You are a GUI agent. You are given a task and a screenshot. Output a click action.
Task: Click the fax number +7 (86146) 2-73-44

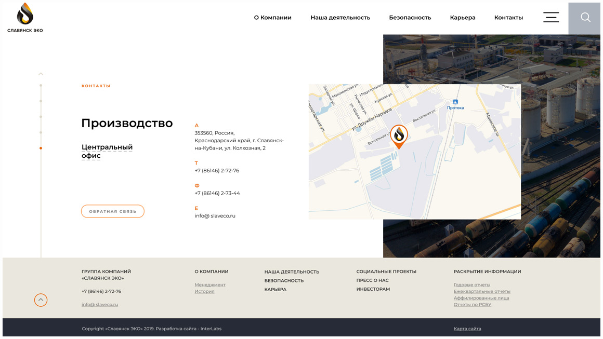217,193
